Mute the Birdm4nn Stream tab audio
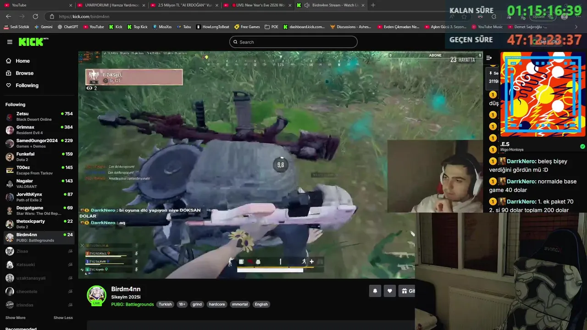587x330 pixels. click(307, 5)
